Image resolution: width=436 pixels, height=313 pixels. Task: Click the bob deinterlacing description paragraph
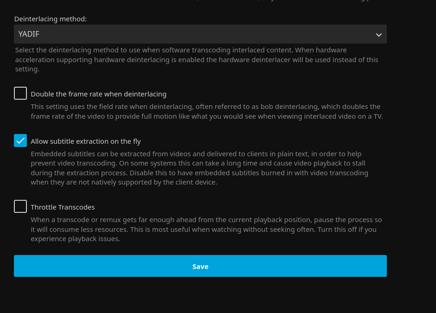[206, 112]
